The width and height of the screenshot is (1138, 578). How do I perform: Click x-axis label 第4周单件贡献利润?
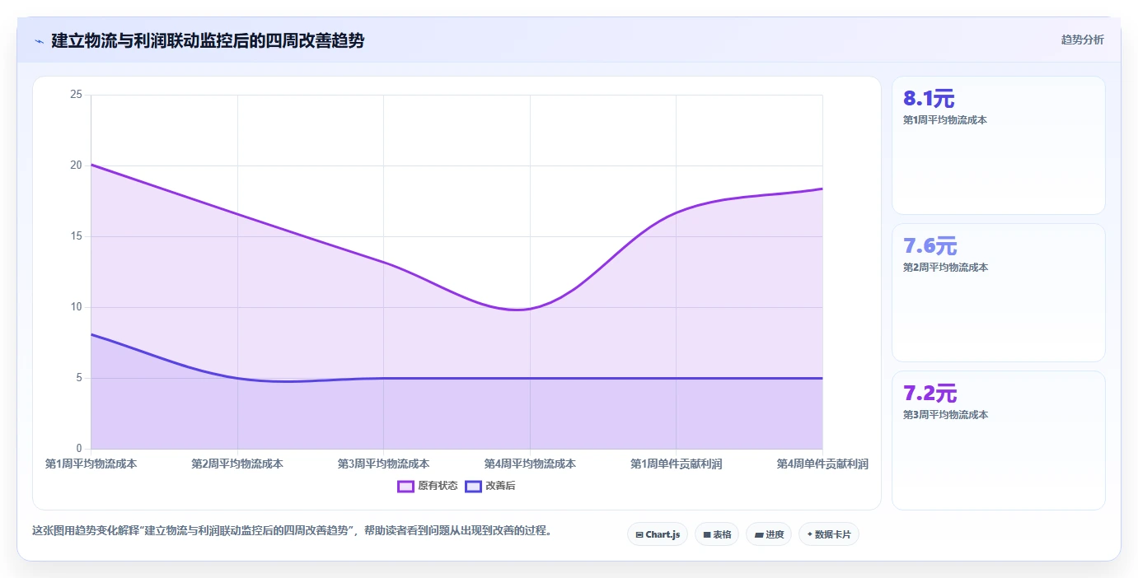[822, 464]
